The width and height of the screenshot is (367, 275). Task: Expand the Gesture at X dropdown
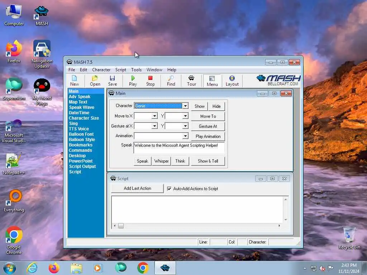click(154, 126)
